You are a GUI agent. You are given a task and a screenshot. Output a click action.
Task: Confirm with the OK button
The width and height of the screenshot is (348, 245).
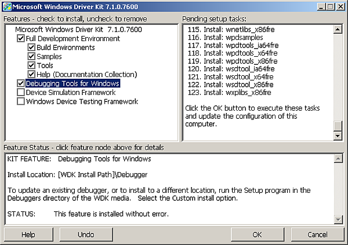click(257, 235)
